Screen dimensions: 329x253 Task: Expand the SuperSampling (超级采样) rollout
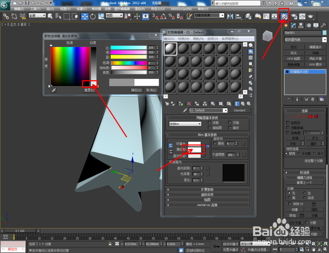point(207,195)
